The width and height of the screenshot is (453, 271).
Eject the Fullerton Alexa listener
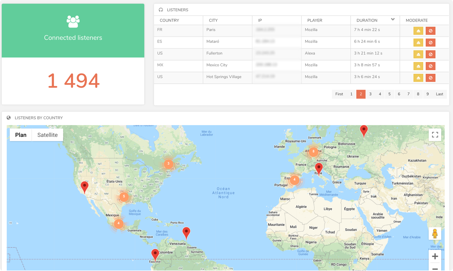point(418,55)
